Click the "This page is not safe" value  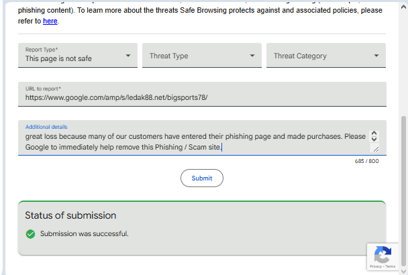click(58, 59)
